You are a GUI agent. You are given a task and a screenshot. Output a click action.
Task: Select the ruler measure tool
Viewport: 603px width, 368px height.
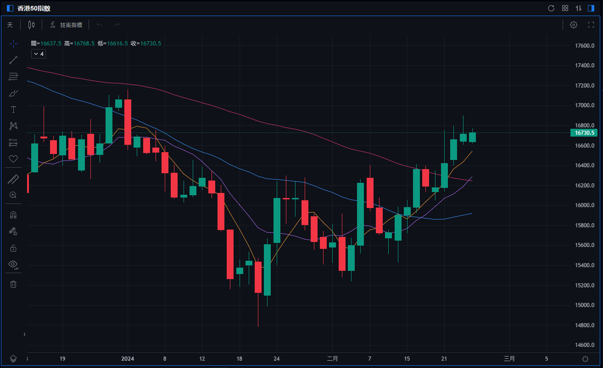pyautogui.click(x=13, y=179)
